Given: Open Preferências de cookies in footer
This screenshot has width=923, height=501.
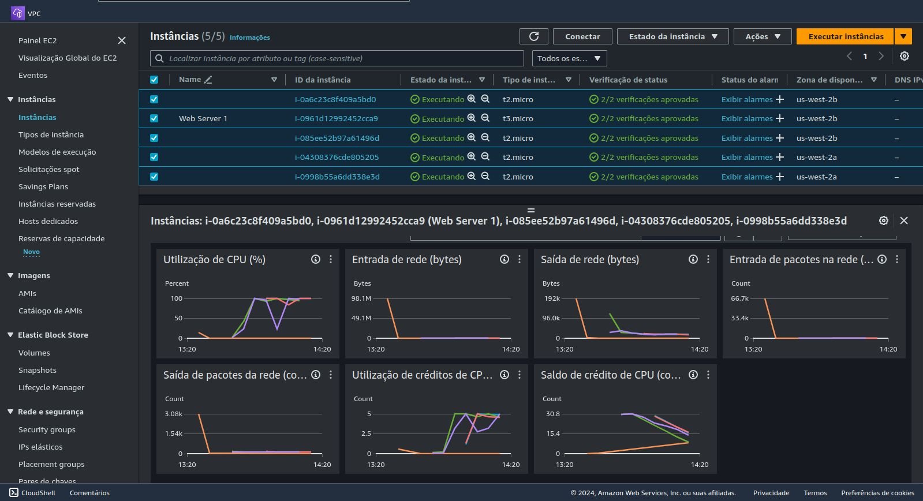Looking at the screenshot, I should point(877,493).
